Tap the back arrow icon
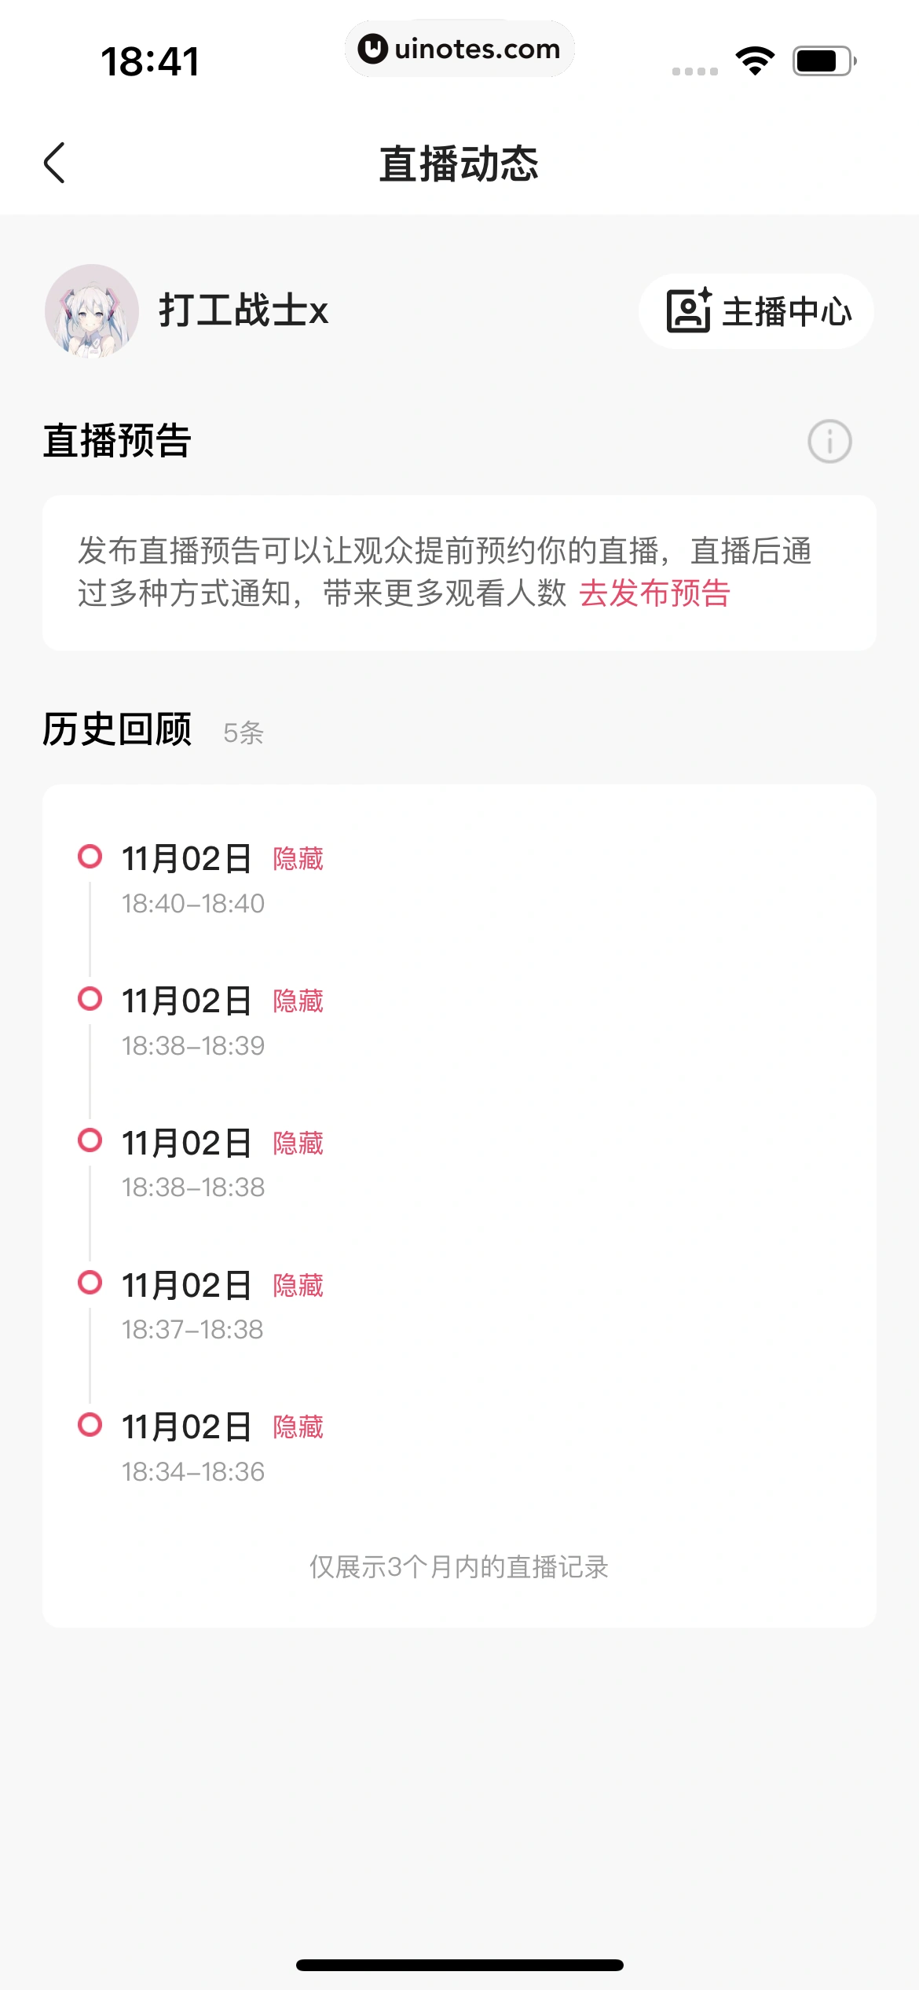The width and height of the screenshot is (919, 1990). (x=55, y=163)
